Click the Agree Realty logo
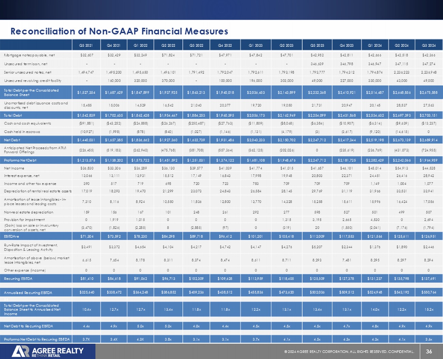 click(48, 351)
